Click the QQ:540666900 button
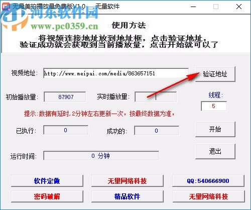This screenshot has height=210, width=251. coord(208,181)
